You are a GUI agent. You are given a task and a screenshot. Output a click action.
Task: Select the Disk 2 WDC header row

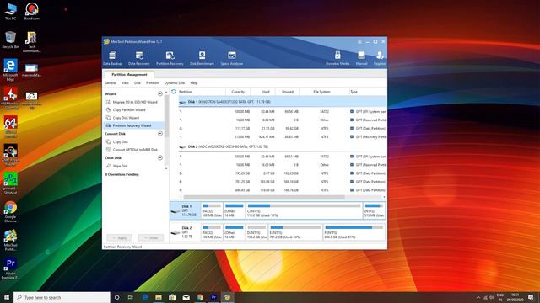point(283,146)
